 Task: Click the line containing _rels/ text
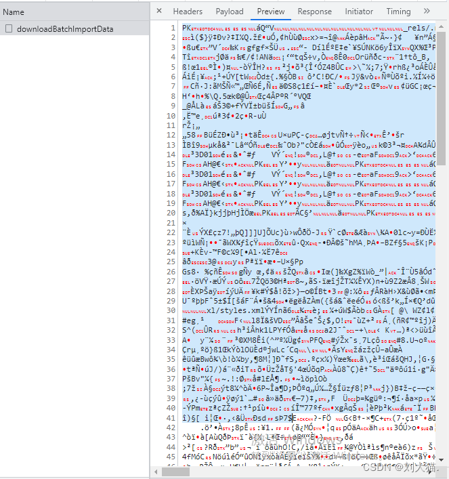309,28
